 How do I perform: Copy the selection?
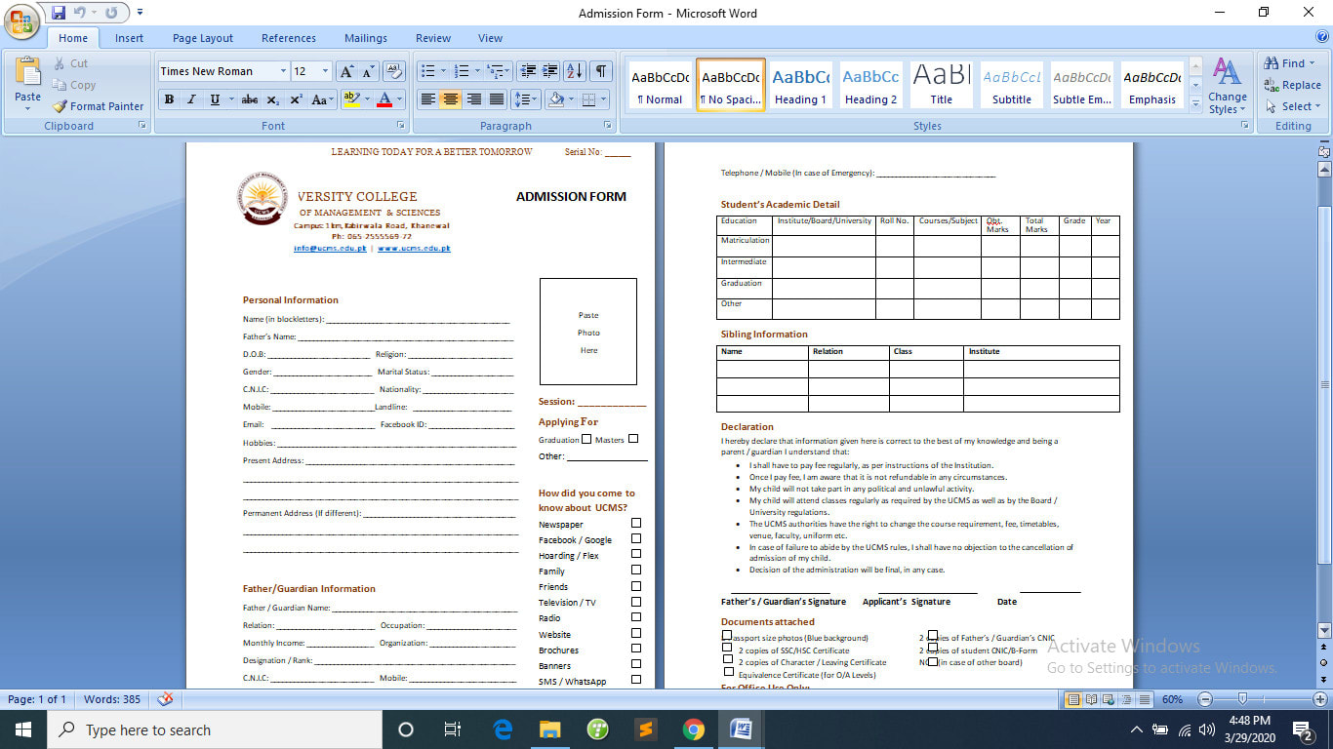[73, 85]
